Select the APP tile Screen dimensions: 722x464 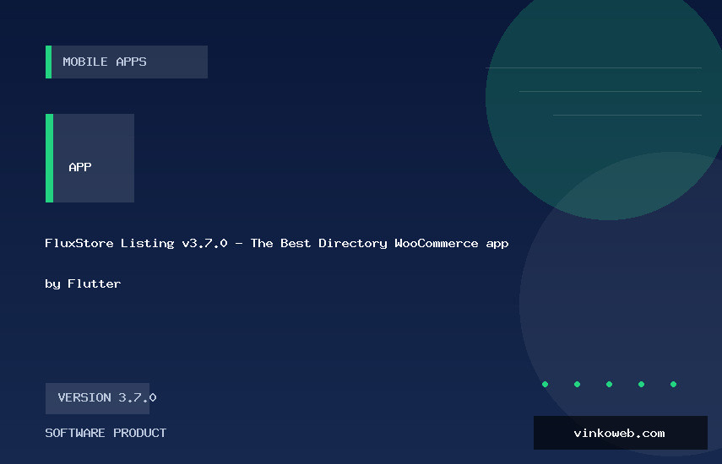click(x=90, y=158)
